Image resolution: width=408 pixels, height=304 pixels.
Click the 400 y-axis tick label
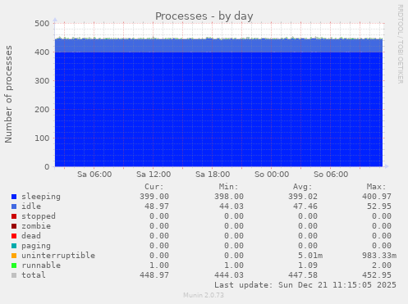point(42,52)
